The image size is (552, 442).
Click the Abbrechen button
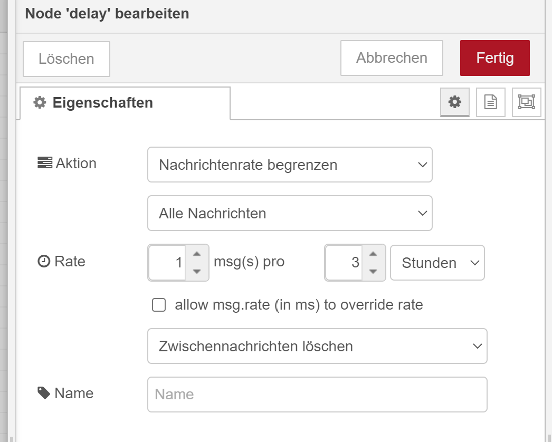click(391, 58)
